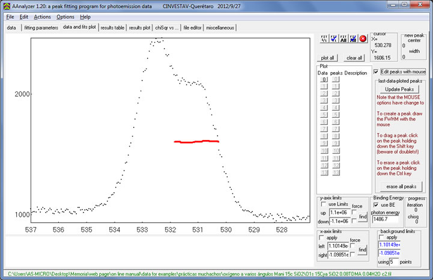Open the results table tab
Viewport: 433px width, 280px height.
(112, 28)
